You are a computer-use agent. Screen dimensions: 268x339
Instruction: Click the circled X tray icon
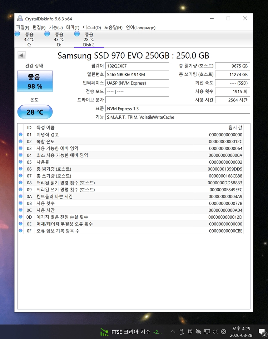224,331
